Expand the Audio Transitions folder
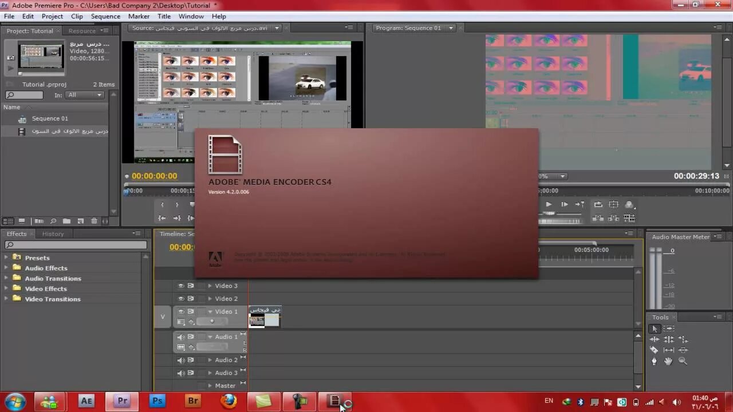 point(6,278)
